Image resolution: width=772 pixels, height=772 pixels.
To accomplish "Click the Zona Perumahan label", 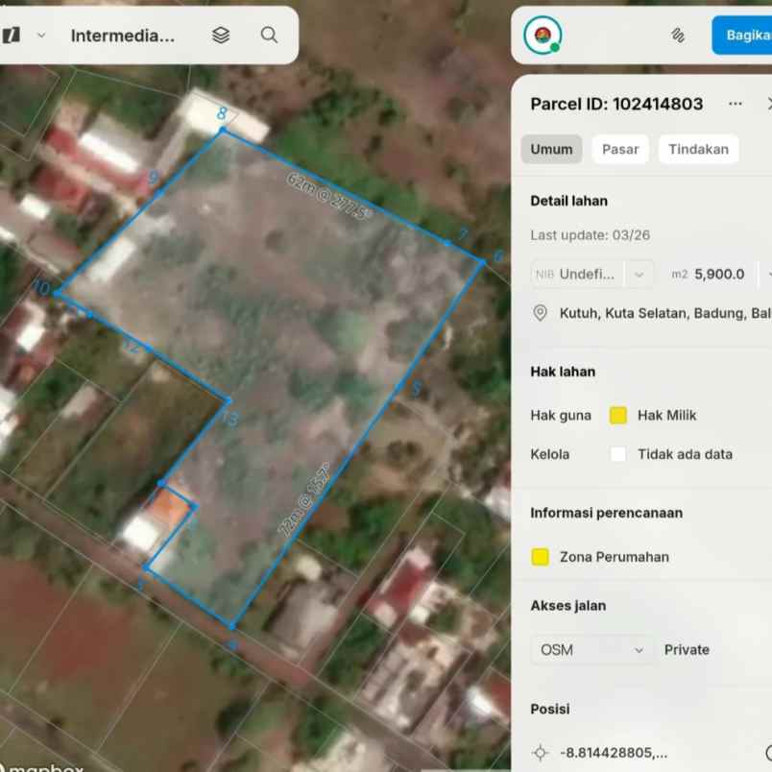I will coord(614,557).
